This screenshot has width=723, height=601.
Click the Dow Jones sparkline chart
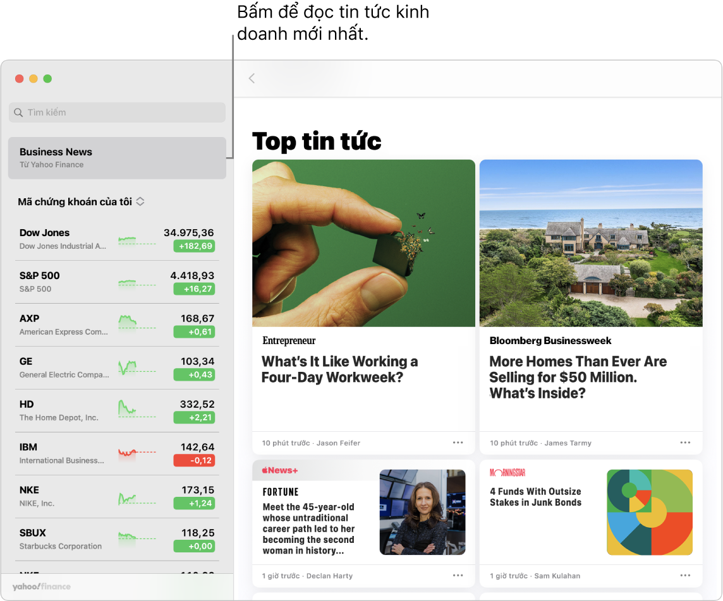(x=137, y=240)
